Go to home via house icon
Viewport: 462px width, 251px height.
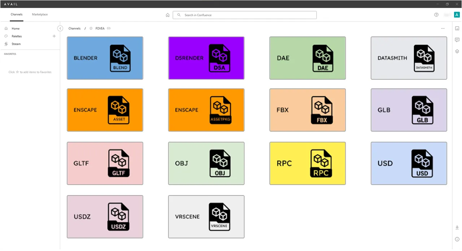167,15
